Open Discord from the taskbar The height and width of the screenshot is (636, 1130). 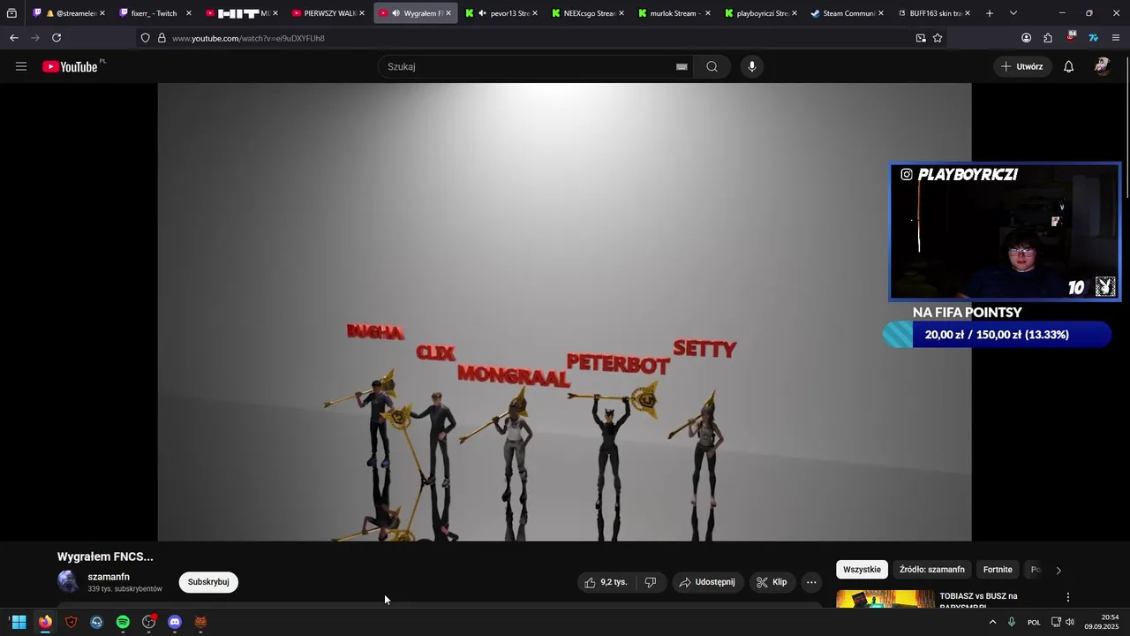[x=175, y=622]
